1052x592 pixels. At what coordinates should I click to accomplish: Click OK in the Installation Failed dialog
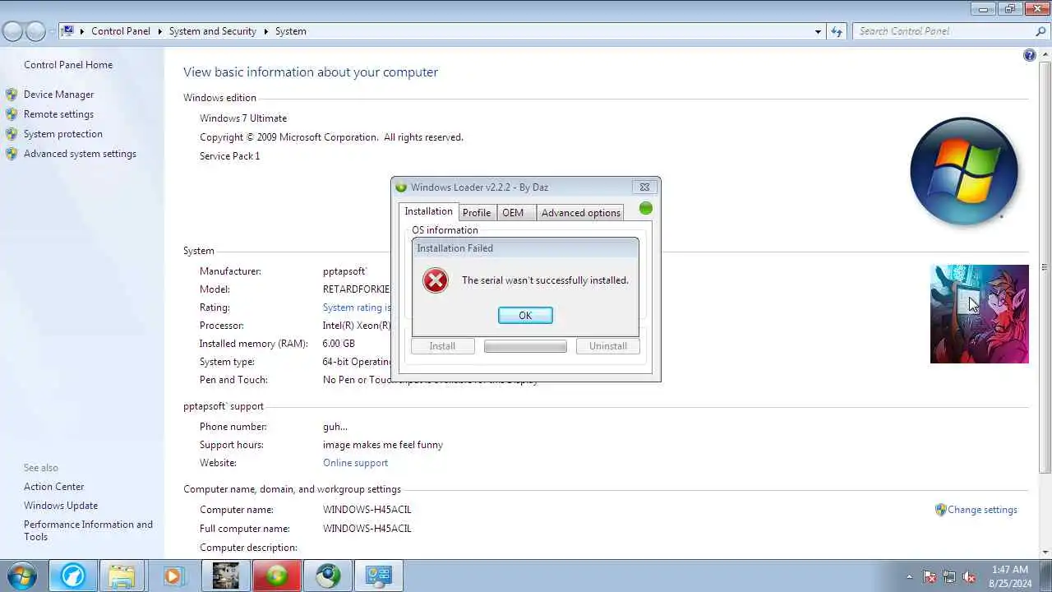point(525,316)
